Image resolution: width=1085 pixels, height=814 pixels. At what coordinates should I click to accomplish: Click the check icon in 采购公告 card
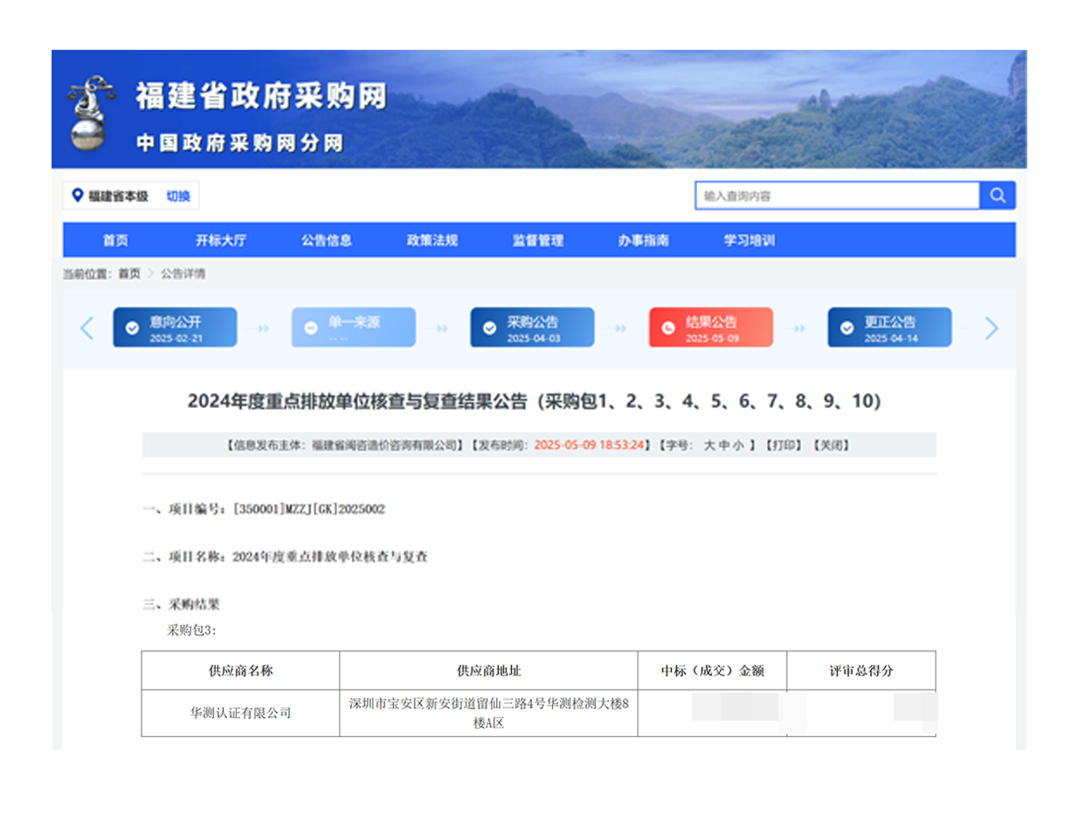[x=490, y=328]
